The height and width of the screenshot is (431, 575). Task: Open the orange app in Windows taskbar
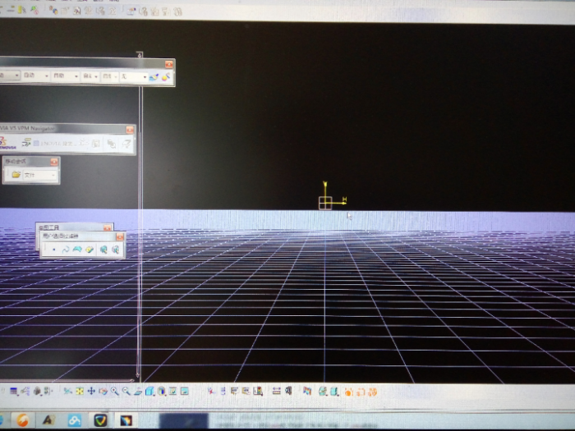pyautogui.click(x=22, y=420)
